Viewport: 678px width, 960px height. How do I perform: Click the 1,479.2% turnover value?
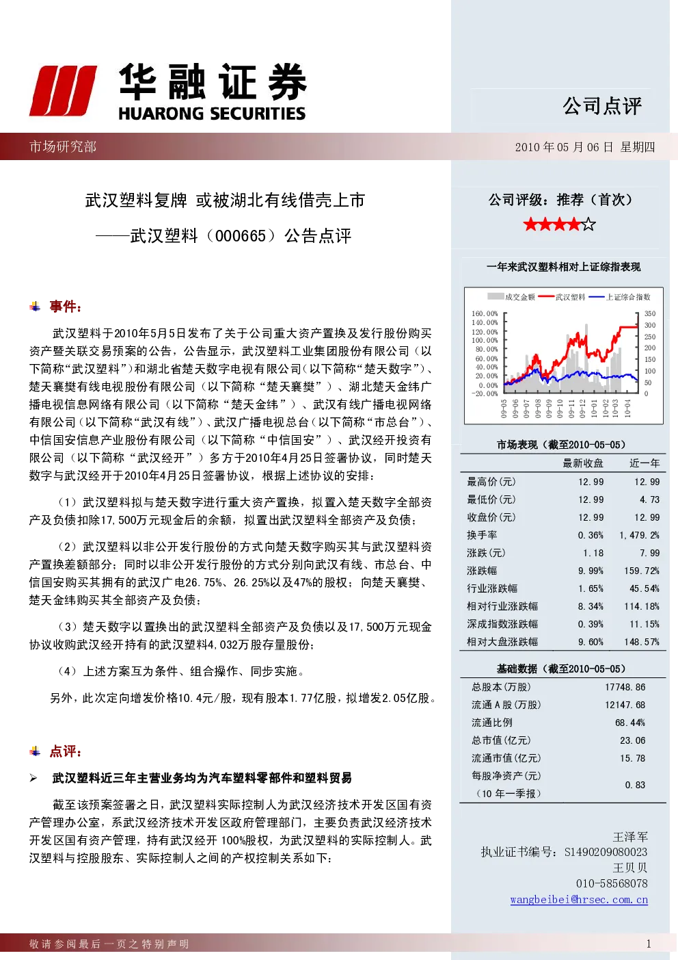tap(640, 535)
